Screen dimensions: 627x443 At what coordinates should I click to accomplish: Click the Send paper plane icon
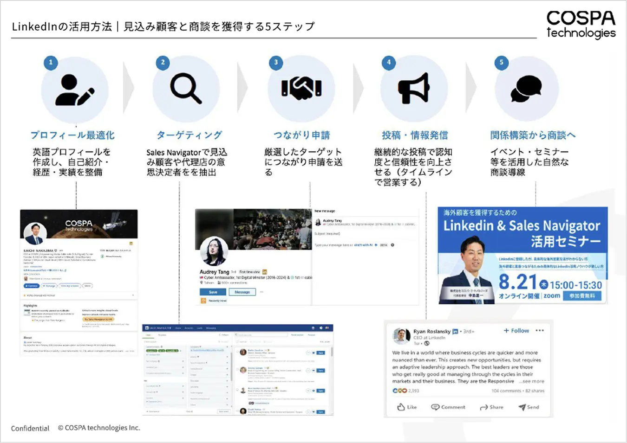[529, 407]
